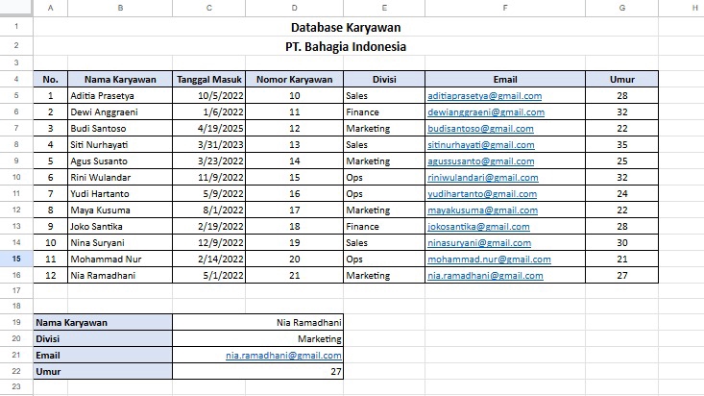Click the budisantoso@gmail.com link
The image size is (704, 396).
point(480,129)
